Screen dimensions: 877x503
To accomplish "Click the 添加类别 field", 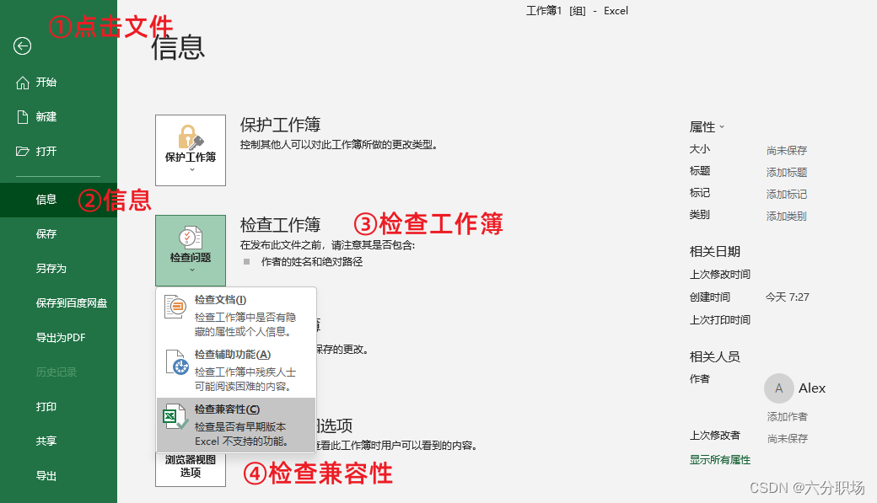I will (x=787, y=217).
